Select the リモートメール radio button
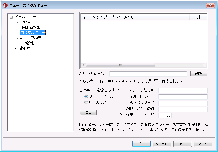The height and width of the screenshot is (152, 218). 86,96
